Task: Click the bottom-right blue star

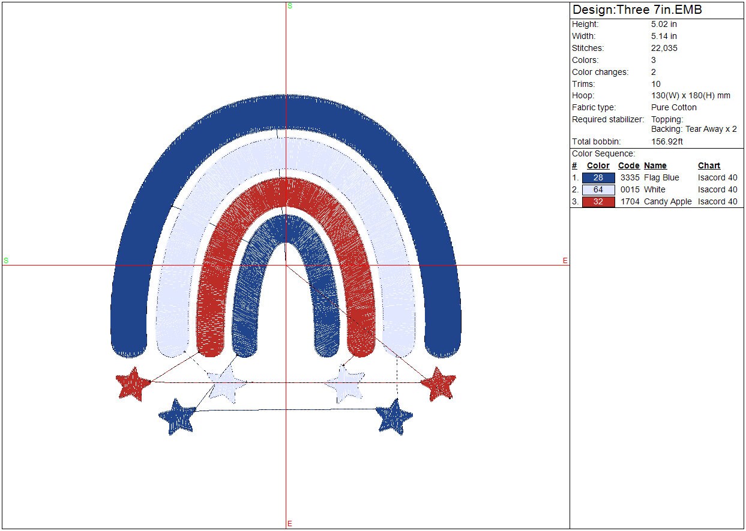Action: click(x=395, y=416)
